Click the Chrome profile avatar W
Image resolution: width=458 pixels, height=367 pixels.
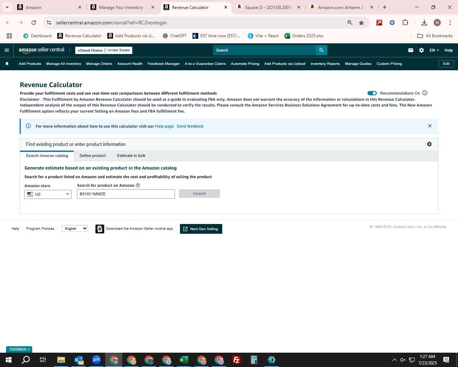(x=437, y=23)
